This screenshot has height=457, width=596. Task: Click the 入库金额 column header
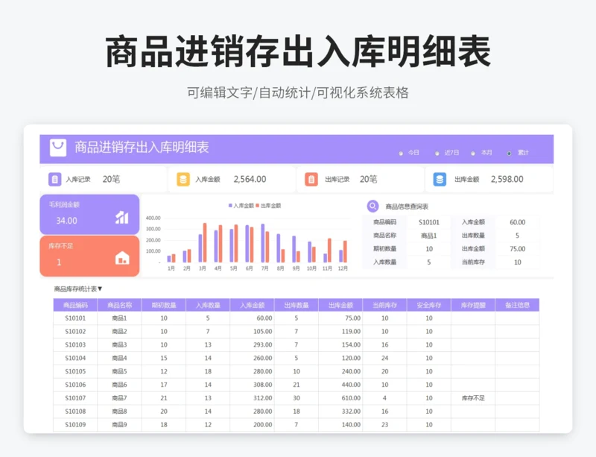pos(252,305)
